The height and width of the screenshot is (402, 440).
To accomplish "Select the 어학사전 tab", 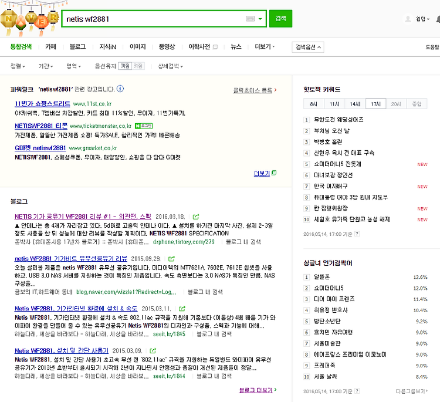I will click(199, 46).
